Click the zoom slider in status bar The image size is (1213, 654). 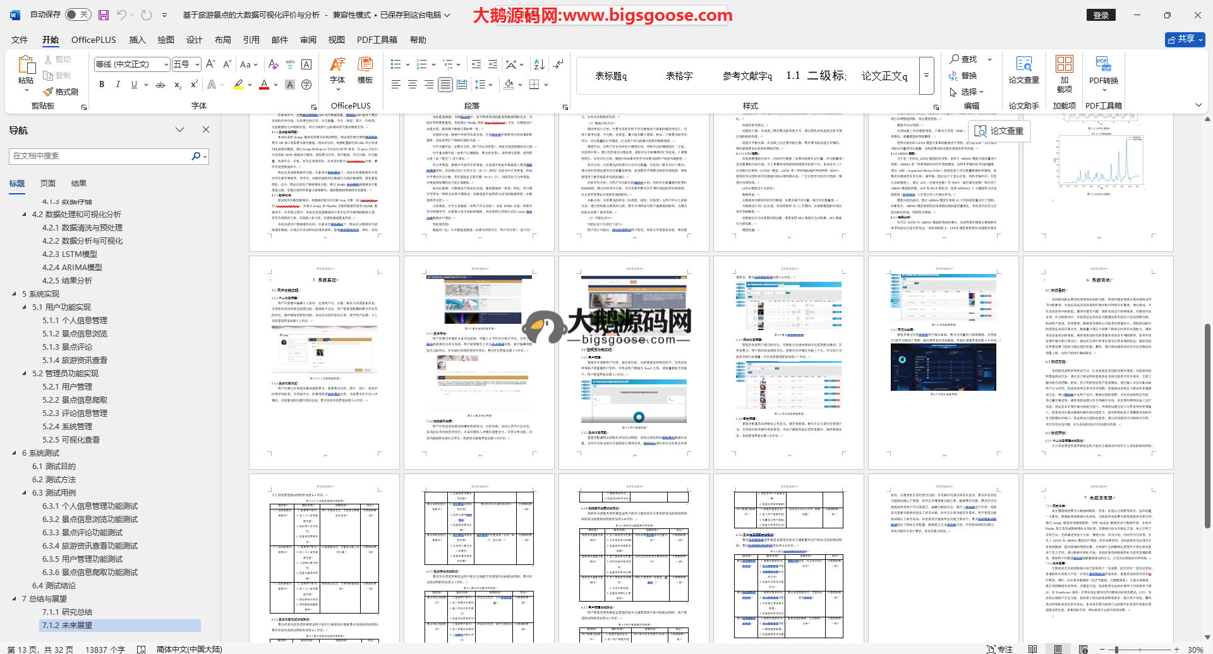[1116, 649]
